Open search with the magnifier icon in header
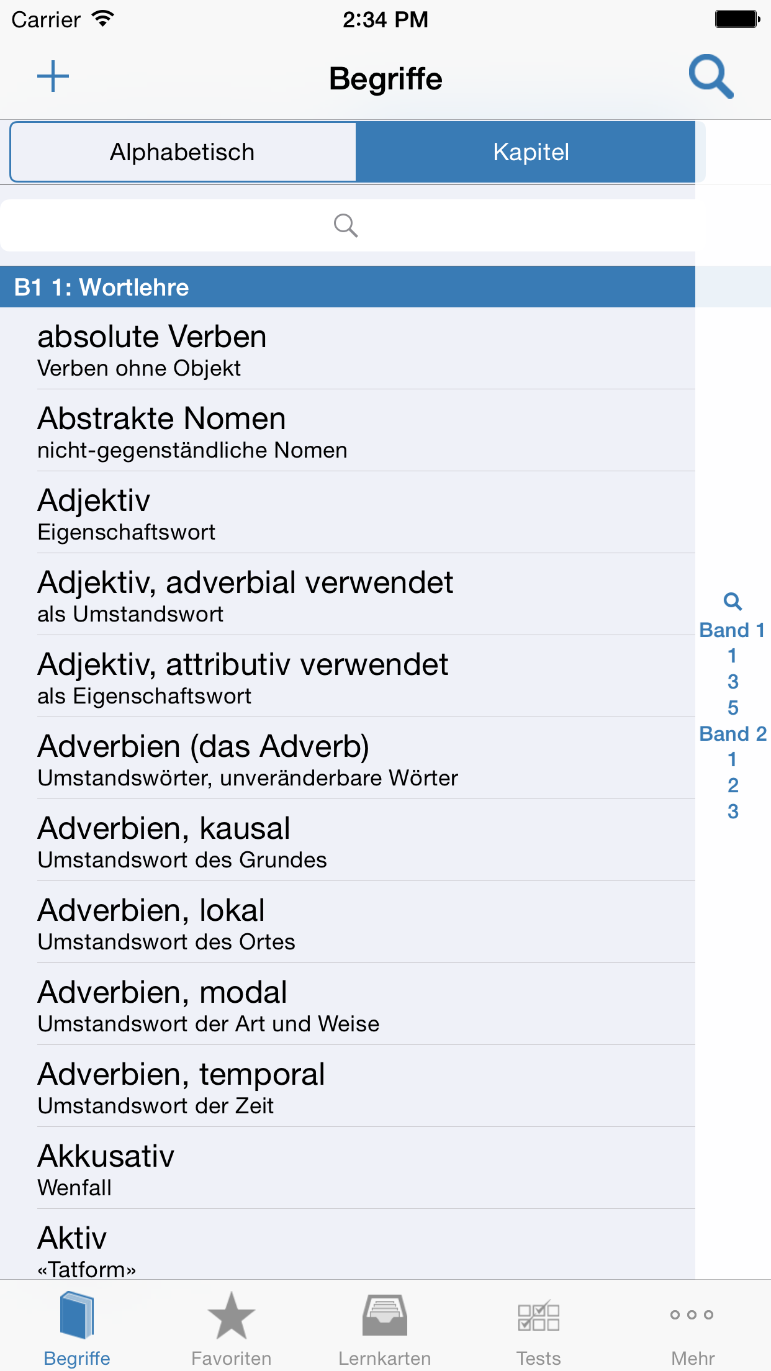The width and height of the screenshot is (771, 1371). point(711,77)
